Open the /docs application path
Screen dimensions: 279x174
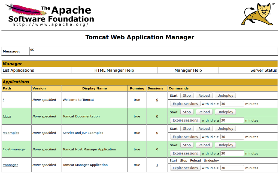[7, 116]
